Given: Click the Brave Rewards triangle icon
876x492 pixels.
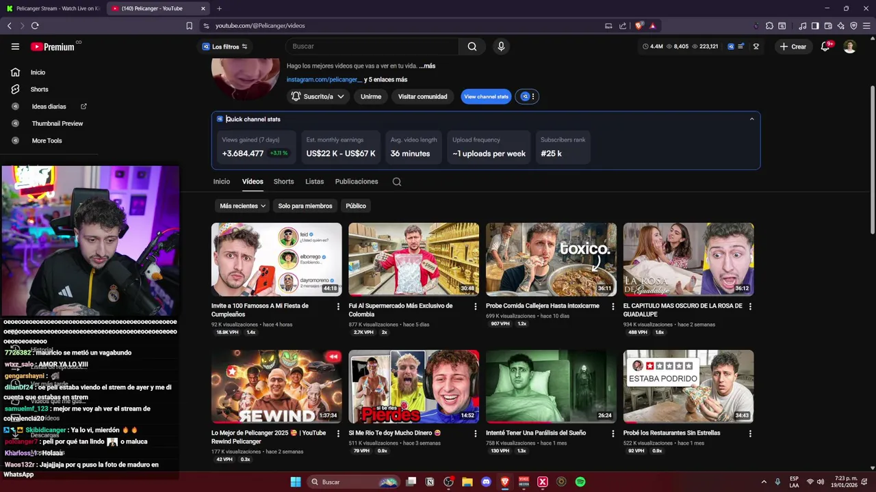Looking at the screenshot, I should coord(652,26).
